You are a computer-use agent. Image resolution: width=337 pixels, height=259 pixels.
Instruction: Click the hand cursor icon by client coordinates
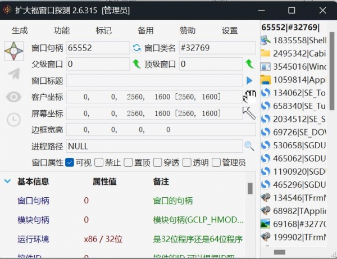249,96
